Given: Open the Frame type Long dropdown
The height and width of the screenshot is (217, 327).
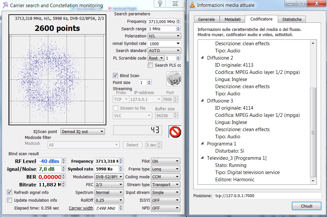Looking at the screenshot, I should [x=166, y=169].
